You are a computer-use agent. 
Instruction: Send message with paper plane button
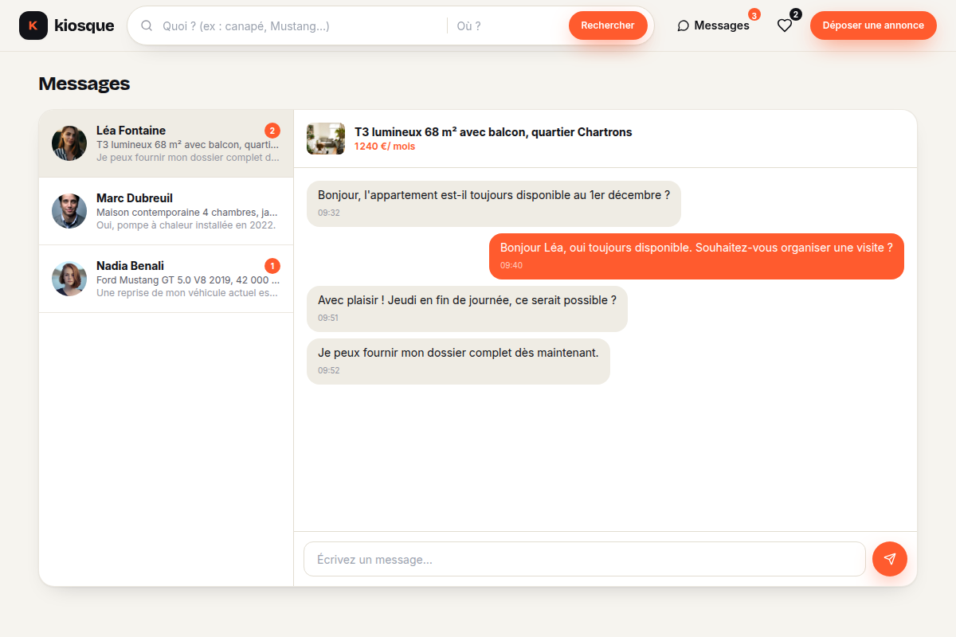click(x=890, y=559)
